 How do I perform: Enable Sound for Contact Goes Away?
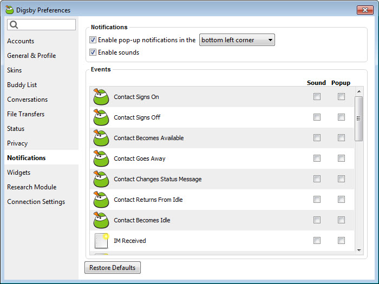point(317,158)
